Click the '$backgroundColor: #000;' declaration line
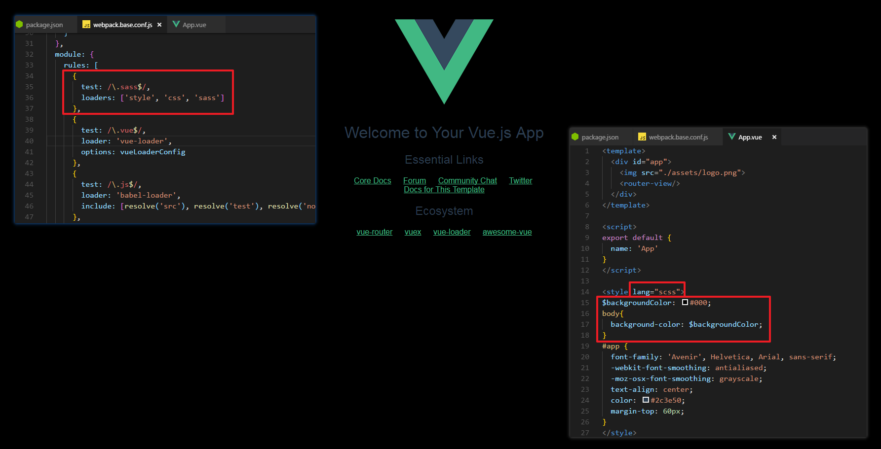This screenshot has width=881, height=449. (x=656, y=303)
